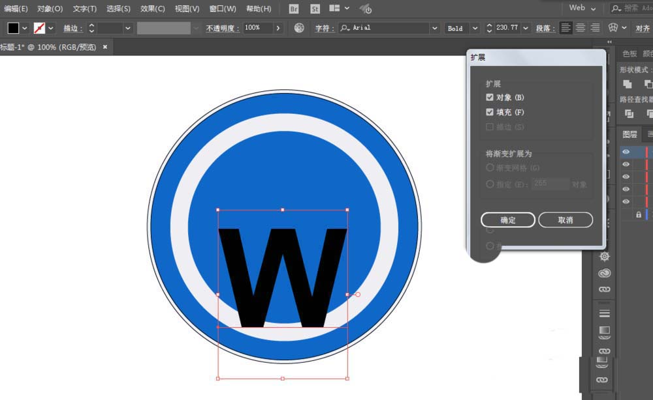Click the gear icon in the right sidebar
This screenshot has width=653, height=400.
tap(604, 256)
